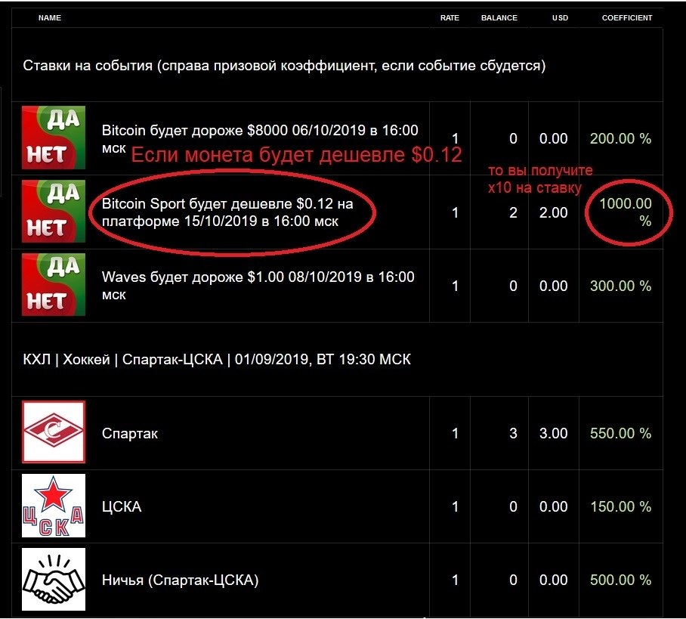
Task: Click the 150.00 % coefficient for ЦСКА
Action: [x=620, y=506]
